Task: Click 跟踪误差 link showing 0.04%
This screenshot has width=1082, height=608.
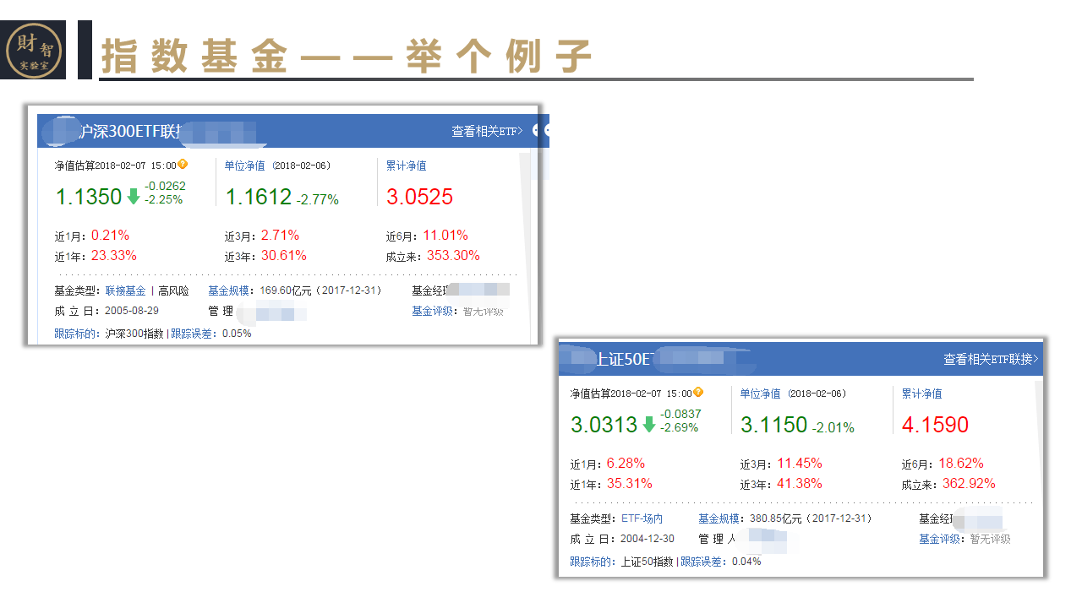Action: click(701, 562)
